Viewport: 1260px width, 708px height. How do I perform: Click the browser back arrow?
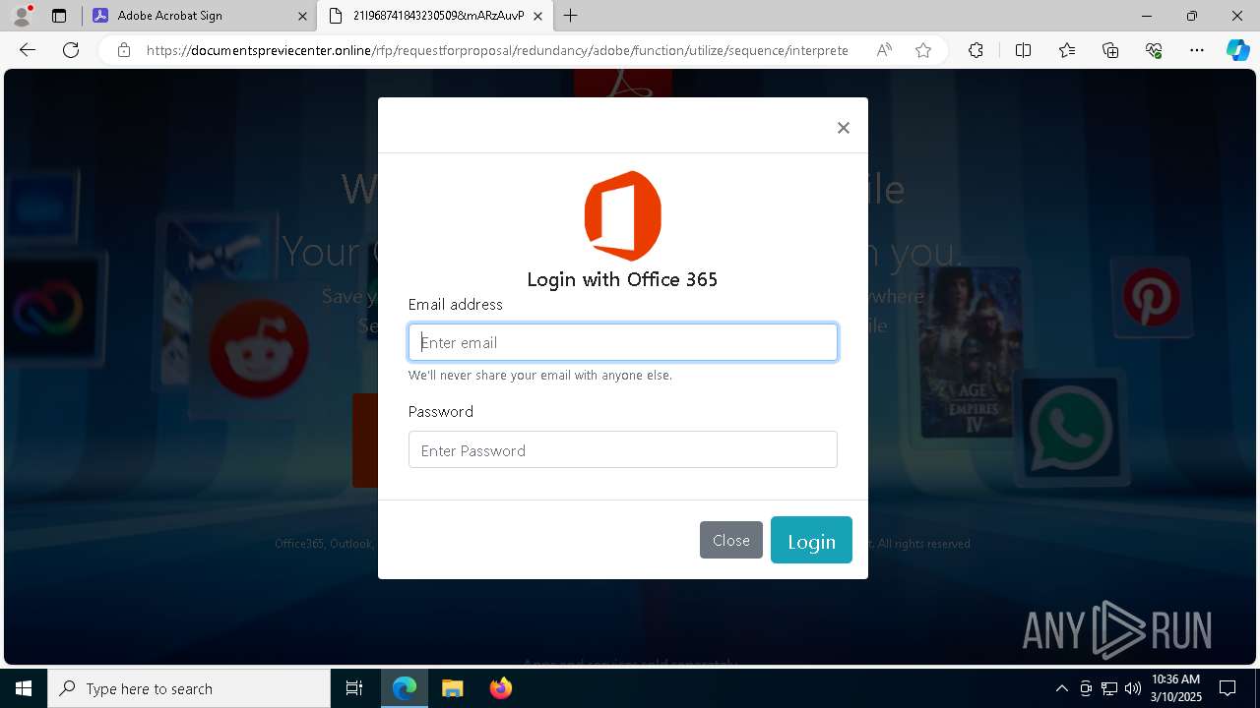(28, 50)
